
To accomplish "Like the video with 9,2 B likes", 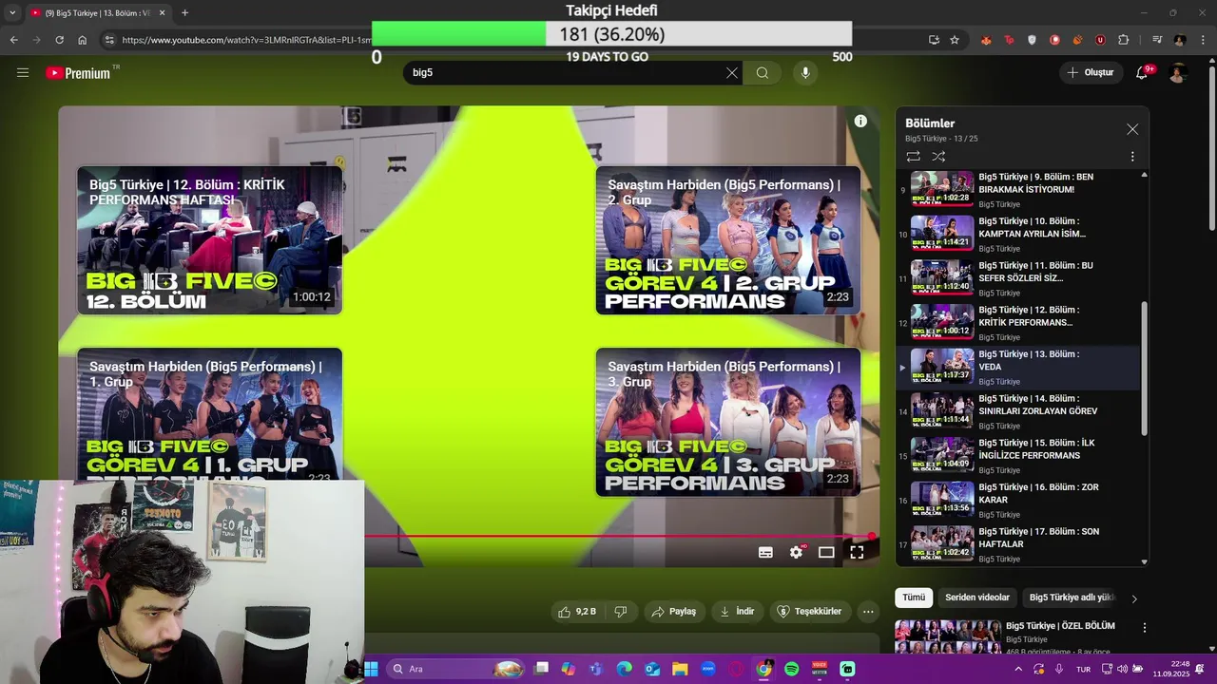I will coord(577,612).
